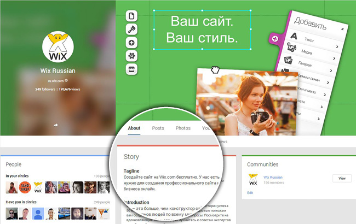The height and width of the screenshot is (224, 356).
Task: Click the Медиа icon in Добавить panel
Action: click(291, 47)
